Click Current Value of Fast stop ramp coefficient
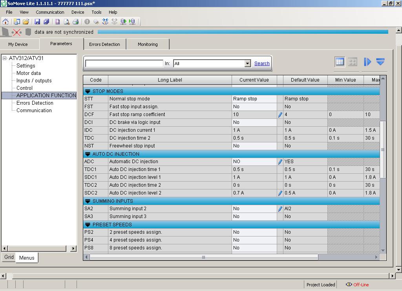 [254, 115]
